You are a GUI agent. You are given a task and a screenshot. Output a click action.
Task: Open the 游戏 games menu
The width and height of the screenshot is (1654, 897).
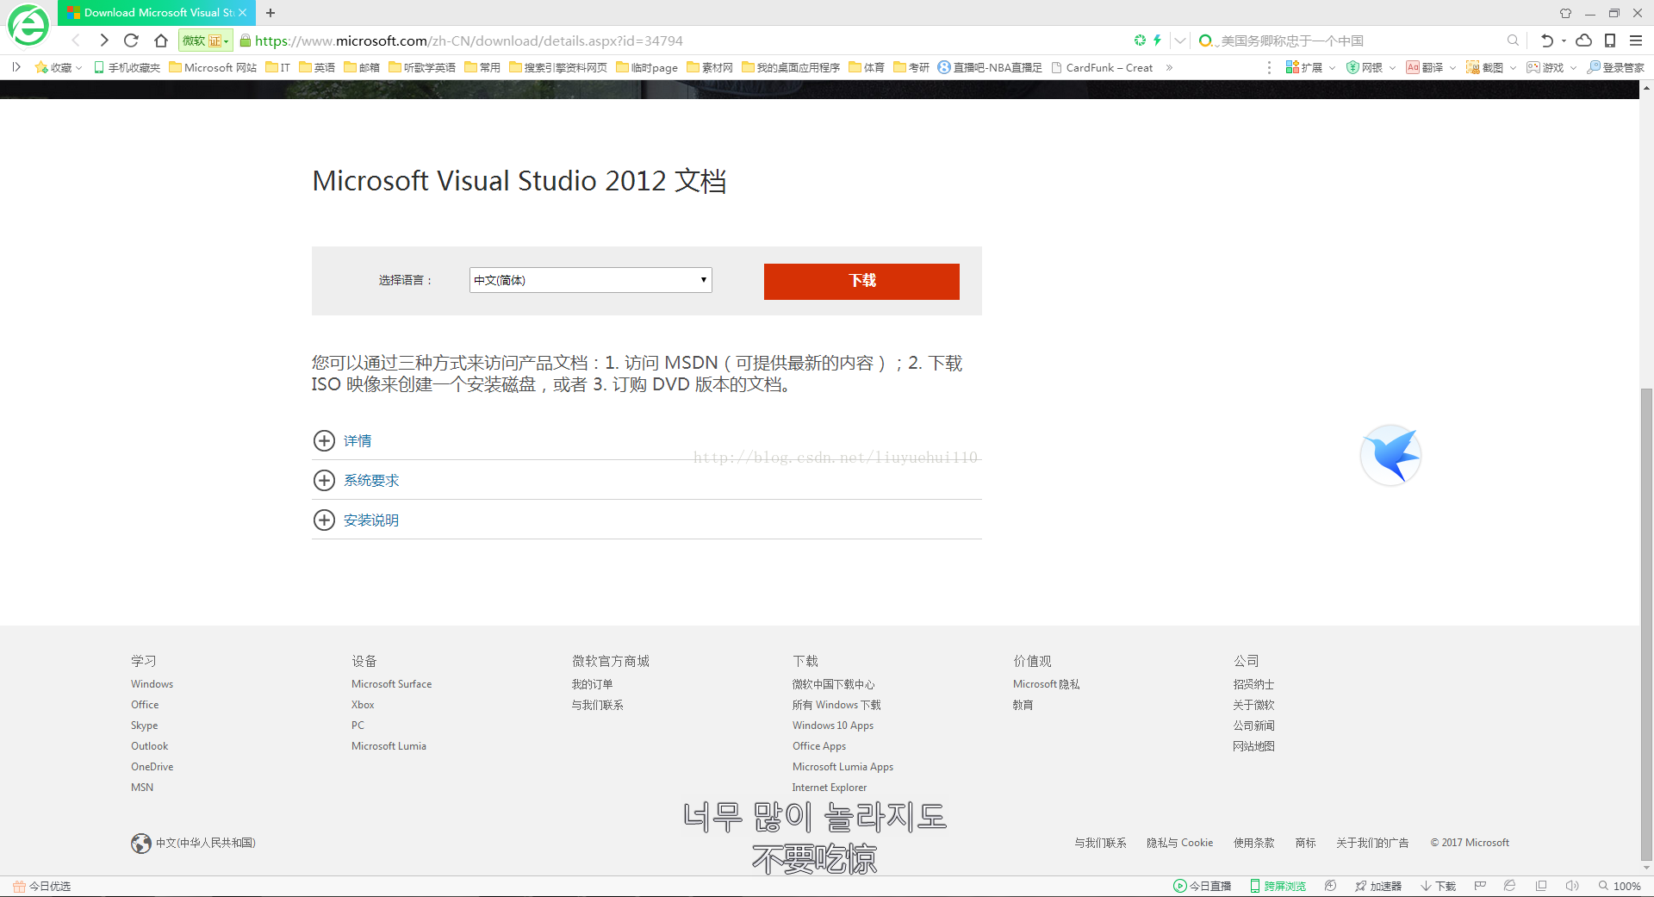[x=1551, y=67]
